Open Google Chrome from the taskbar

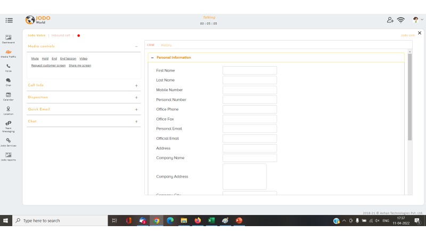[x=157, y=221]
